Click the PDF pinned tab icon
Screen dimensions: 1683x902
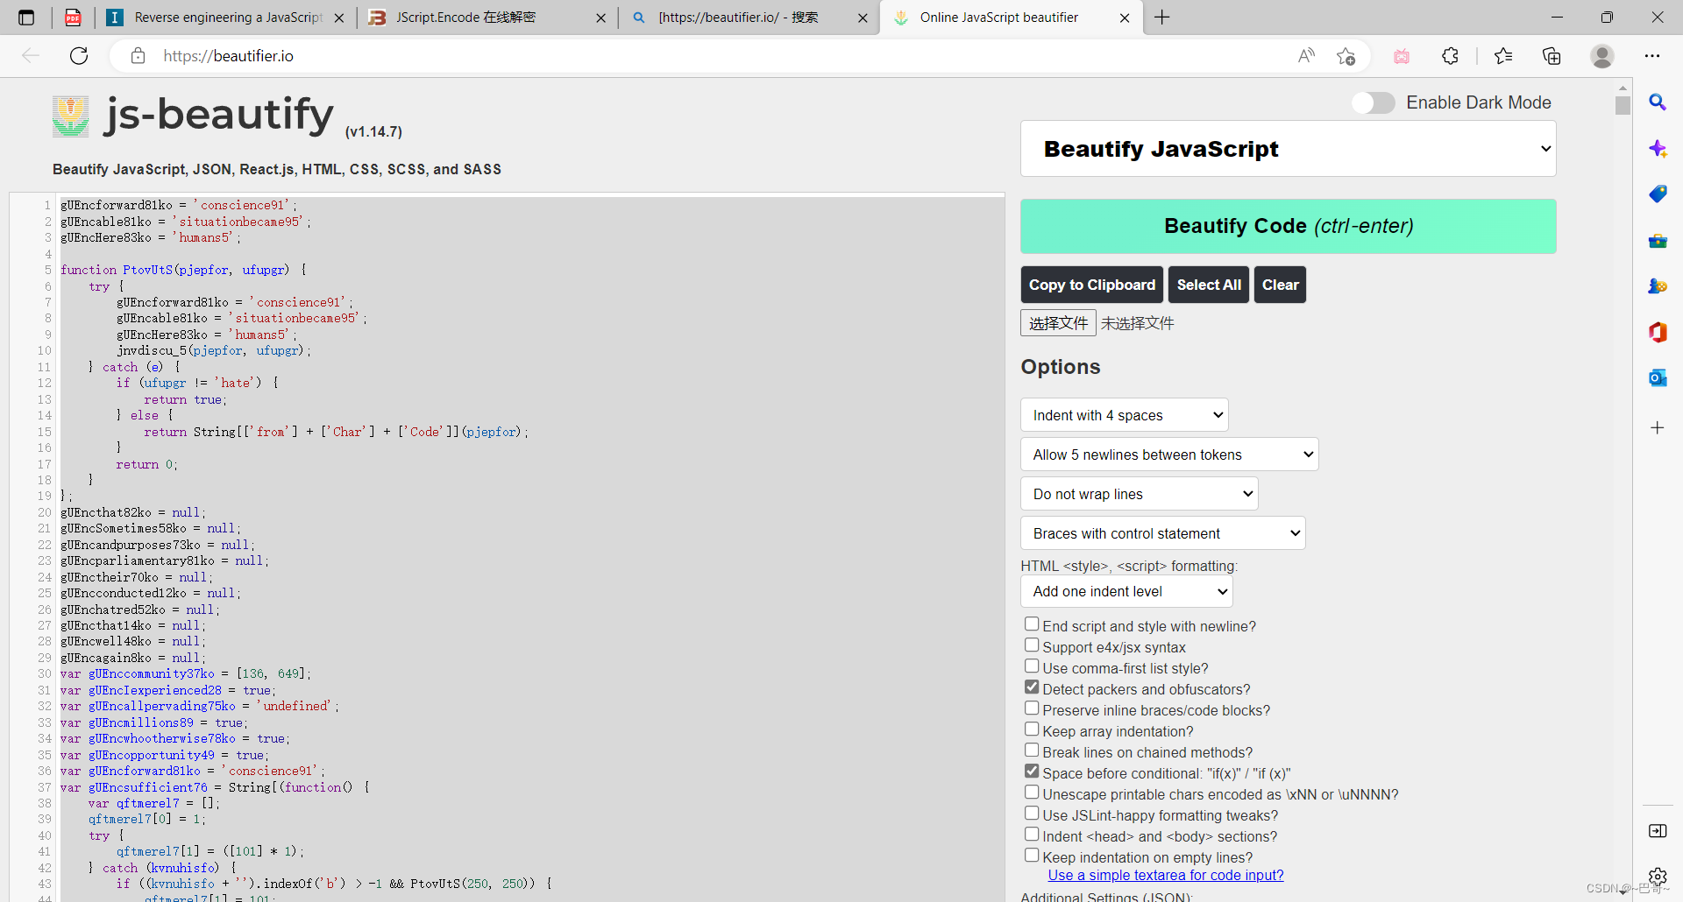pos(73,18)
